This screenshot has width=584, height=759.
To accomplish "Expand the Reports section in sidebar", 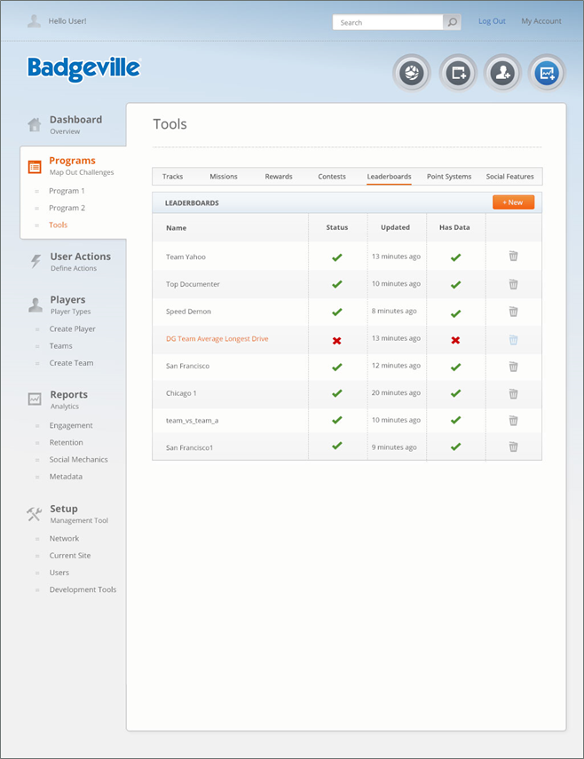I will coord(68,395).
